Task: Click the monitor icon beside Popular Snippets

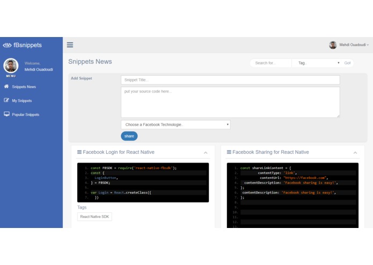Action: pyautogui.click(x=6, y=114)
